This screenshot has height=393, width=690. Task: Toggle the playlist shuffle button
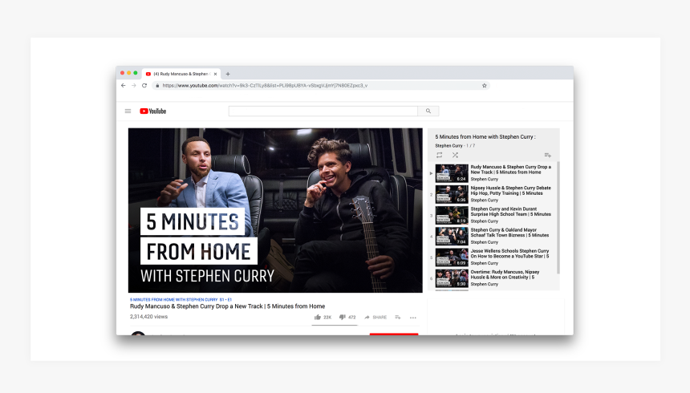(x=455, y=155)
